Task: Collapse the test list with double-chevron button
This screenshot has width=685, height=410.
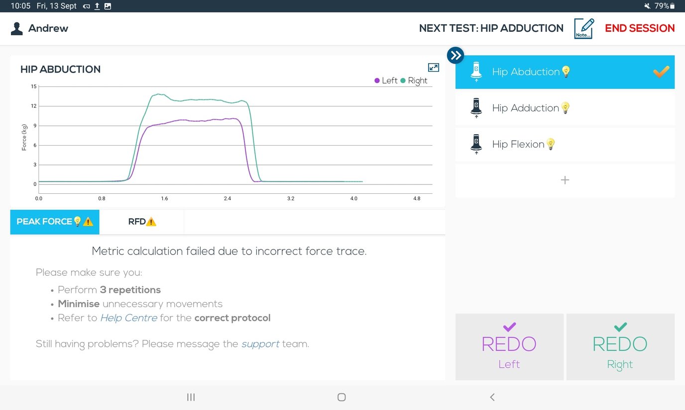Action: click(456, 55)
